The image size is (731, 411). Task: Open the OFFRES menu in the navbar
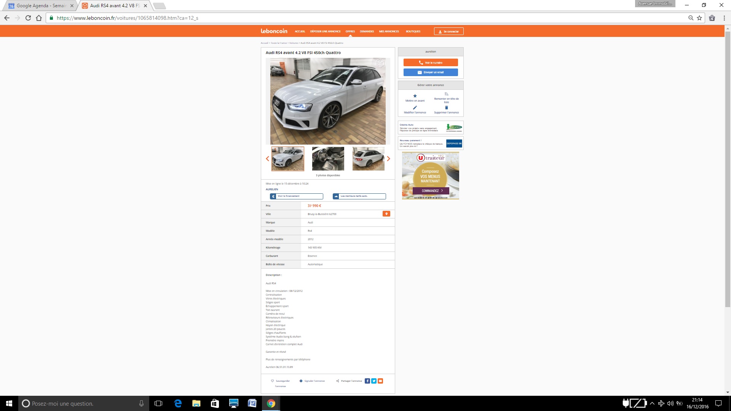tap(350, 32)
